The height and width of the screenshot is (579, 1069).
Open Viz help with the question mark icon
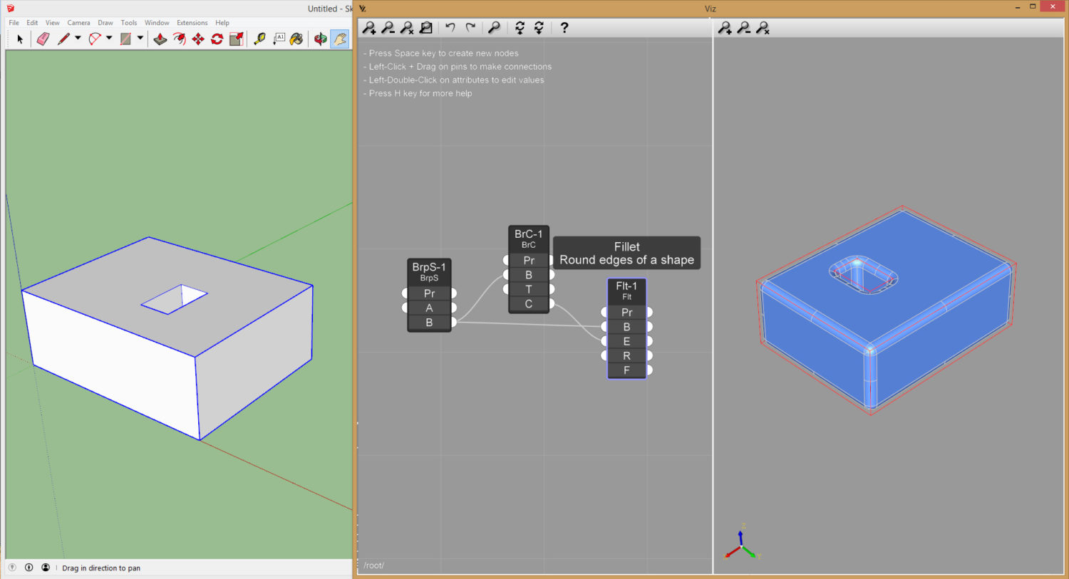coord(564,28)
